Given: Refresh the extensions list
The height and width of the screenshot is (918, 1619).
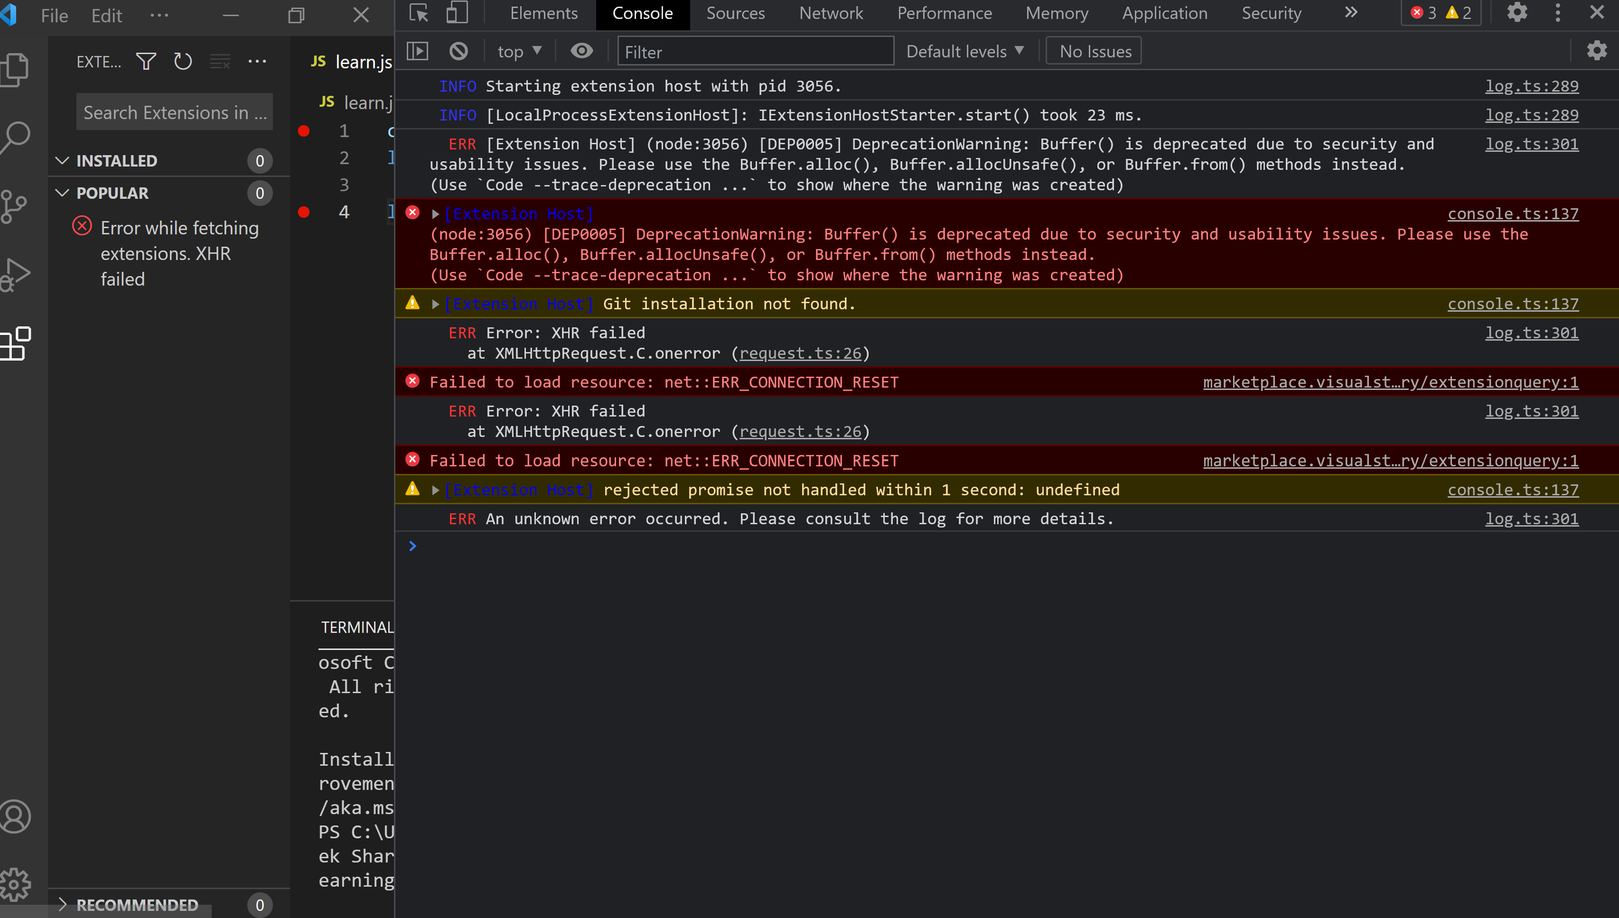Looking at the screenshot, I should 183,61.
